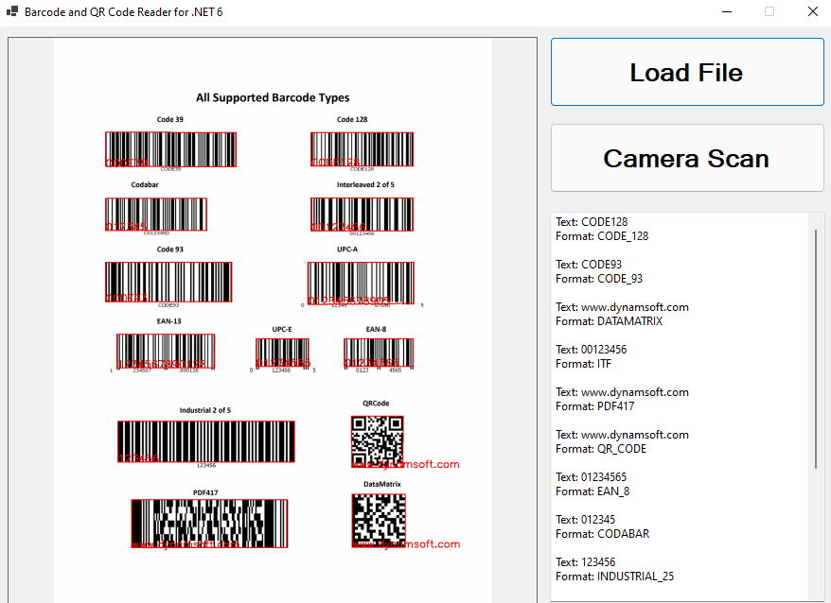Click the DataMatrix barcode image
Image resolution: width=831 pixels, height=603 pixels.
coord(378,520)
